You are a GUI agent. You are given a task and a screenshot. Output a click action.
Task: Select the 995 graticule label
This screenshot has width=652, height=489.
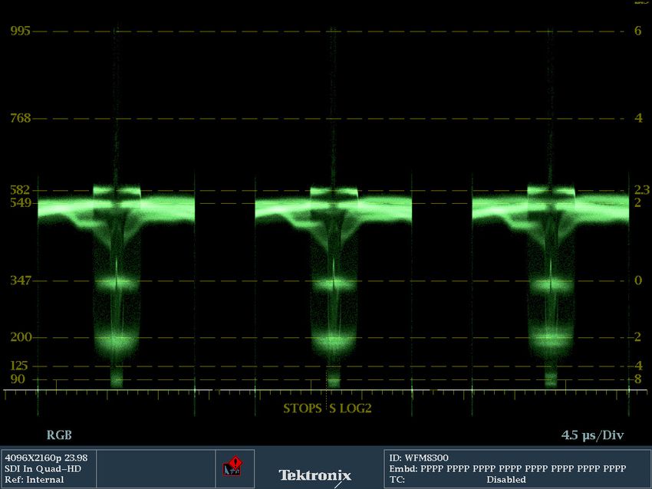click(21, 31)
